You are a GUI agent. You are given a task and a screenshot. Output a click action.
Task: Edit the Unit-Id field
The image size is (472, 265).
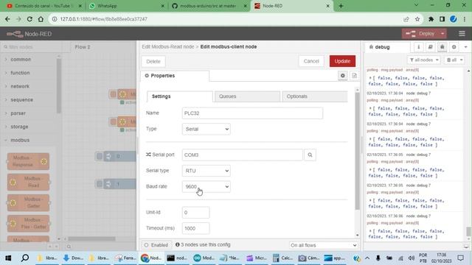click(195, 213)
